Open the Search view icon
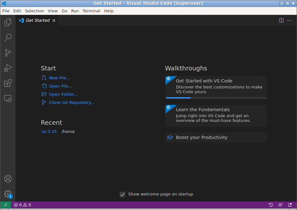 [x=8, y=38]
